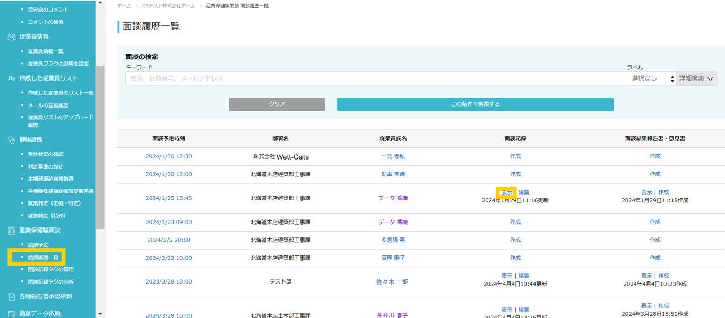Open employee 佐々木 一郎 profile link

click(392, 282)
